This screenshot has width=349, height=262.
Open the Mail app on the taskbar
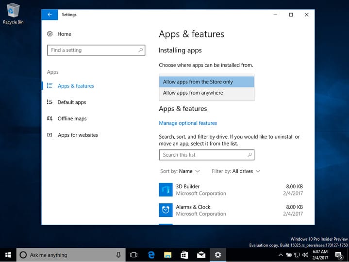pyautogui.click(x=200, y=255)
